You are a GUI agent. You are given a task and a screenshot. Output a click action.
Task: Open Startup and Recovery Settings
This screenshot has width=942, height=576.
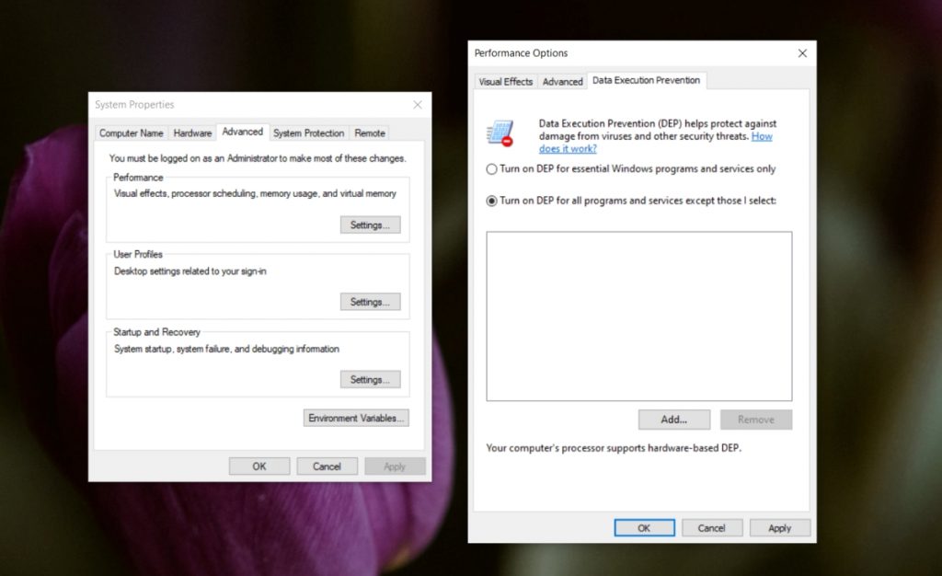pos(370,379)
